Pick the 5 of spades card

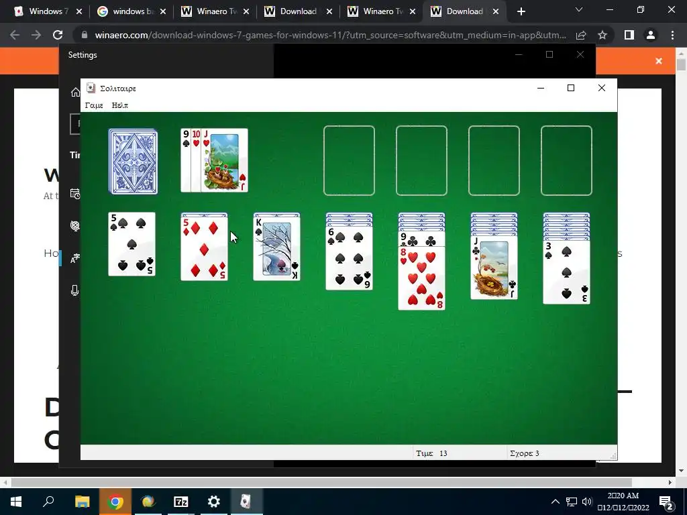132,244
